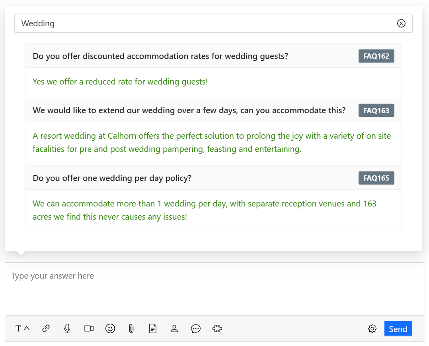
Task: Click the Type your answer here box
Action: click(x=214, y=289)
